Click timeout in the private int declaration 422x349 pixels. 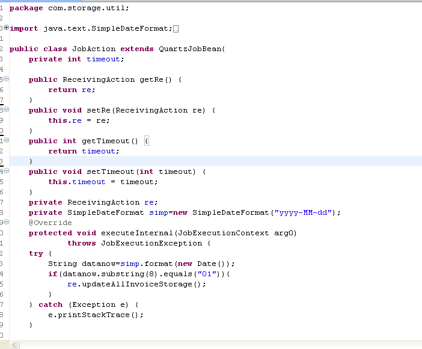coord(103,60)
